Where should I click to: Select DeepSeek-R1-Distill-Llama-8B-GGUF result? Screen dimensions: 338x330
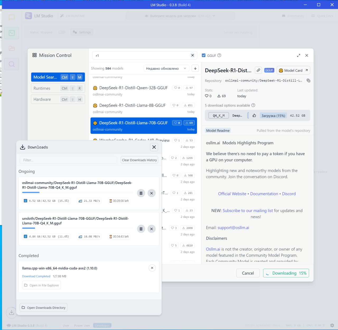[144, 108]
